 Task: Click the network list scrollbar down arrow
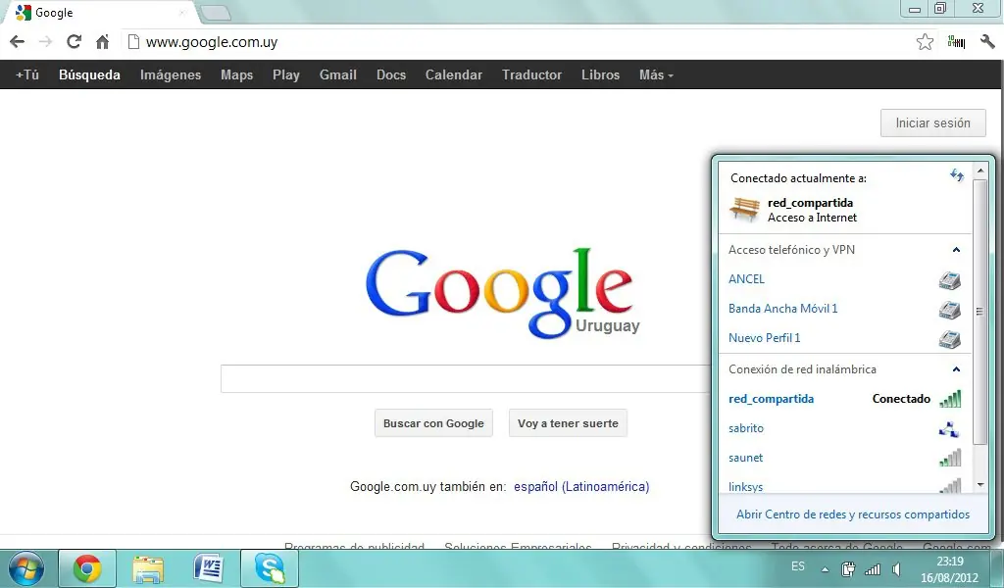point(980,486)
